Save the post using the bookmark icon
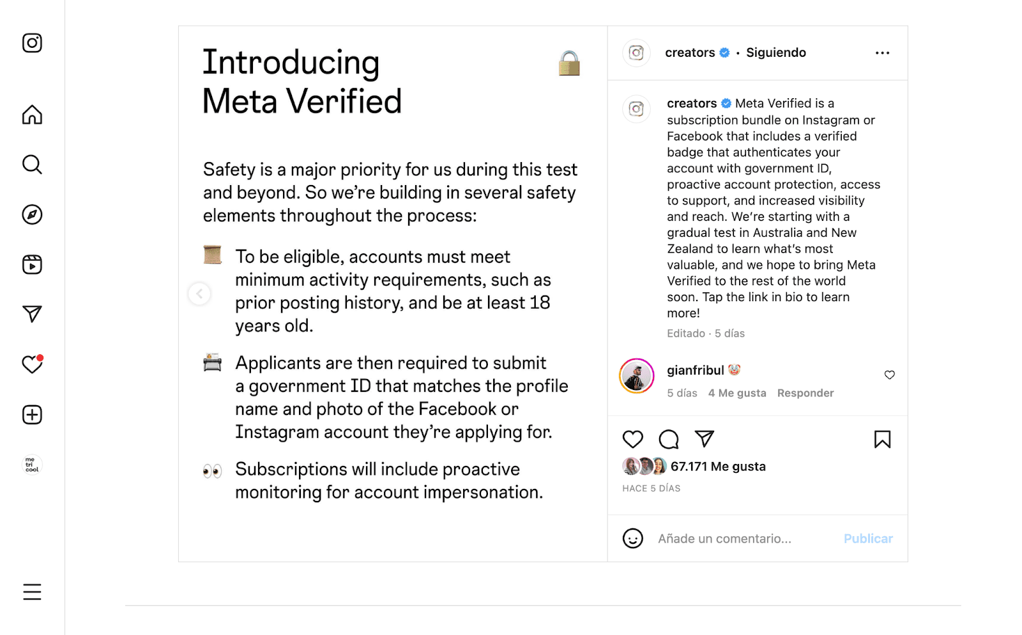Viewport: 1022px width, 635px height. 882,439
